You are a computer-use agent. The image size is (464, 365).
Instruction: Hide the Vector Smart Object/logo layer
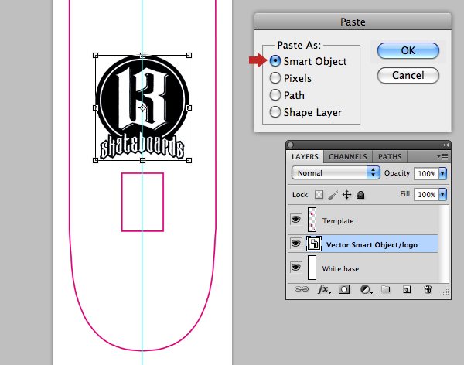(x=295, y=244)
